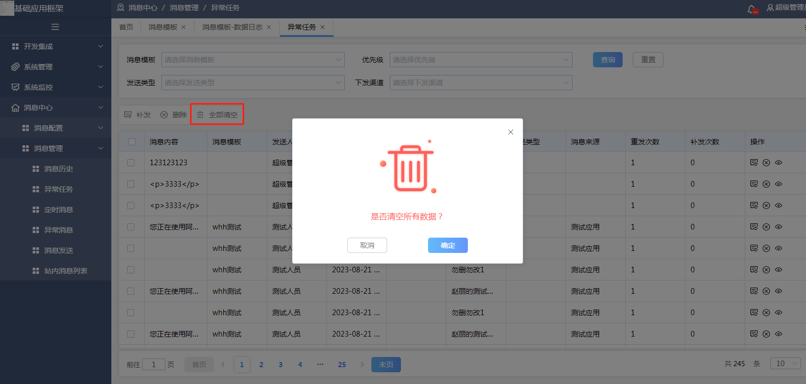Go to previous page arrow
The width and height of the screenshot is (806, 384).
(223, 365)
